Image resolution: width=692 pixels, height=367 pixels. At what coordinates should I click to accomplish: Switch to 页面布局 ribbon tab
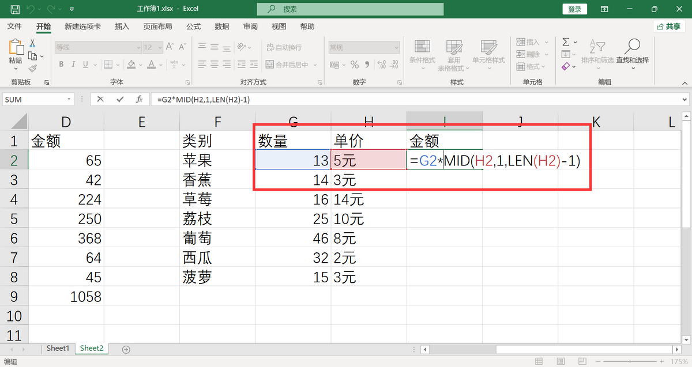click(x=158, y=27)
